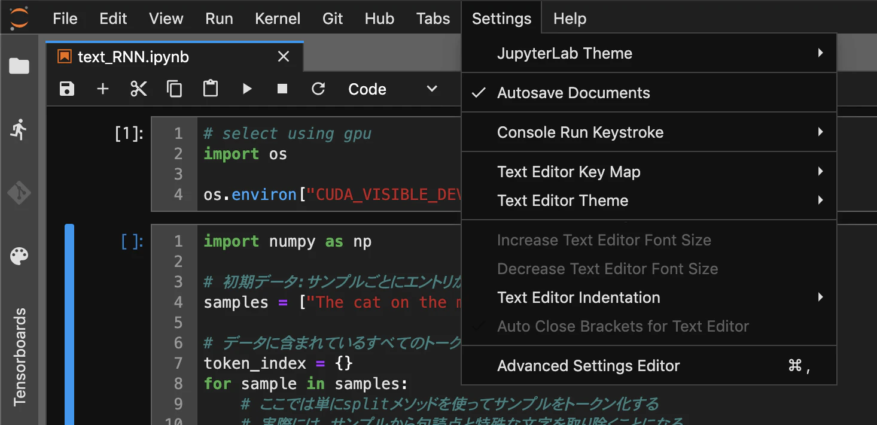Image resolution: width=877 pixels, height=425 pixels.
Task: Expand Text Editor Theme submenu
Action: [648, 201]
